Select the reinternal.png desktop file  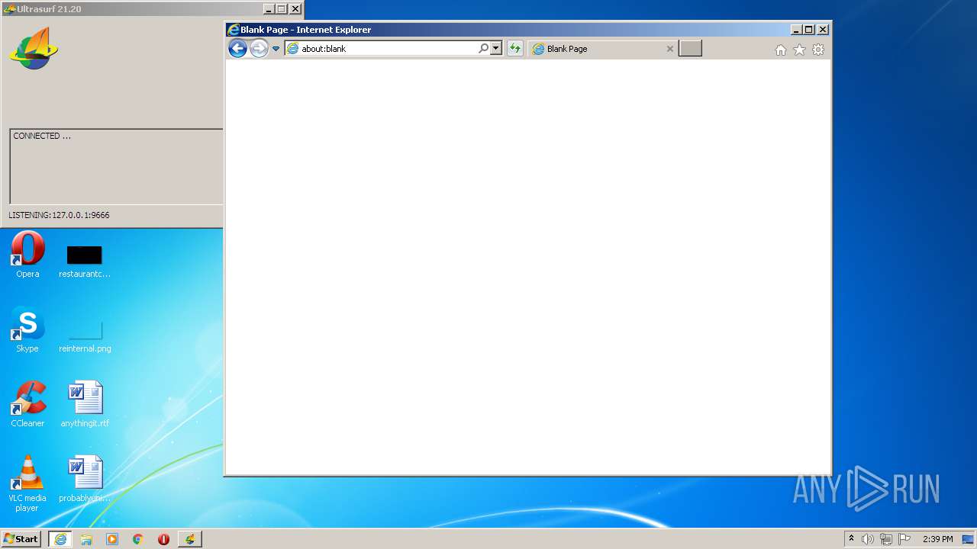pyautogui.click(x=85, y=335)
